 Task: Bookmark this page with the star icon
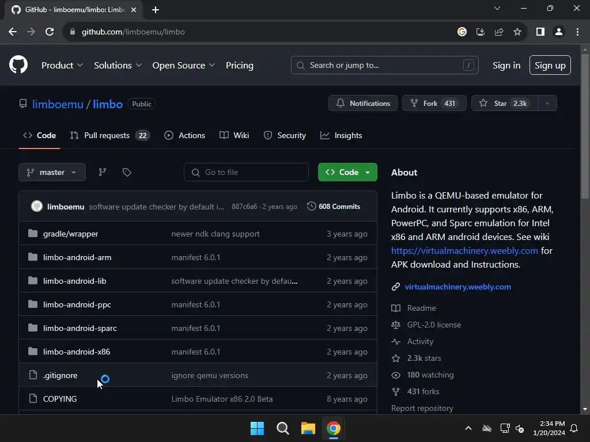517,32
